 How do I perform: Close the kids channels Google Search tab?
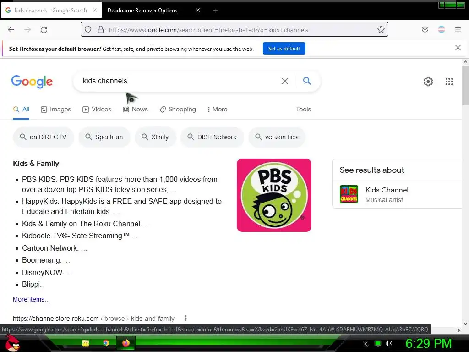coord(94,10)
